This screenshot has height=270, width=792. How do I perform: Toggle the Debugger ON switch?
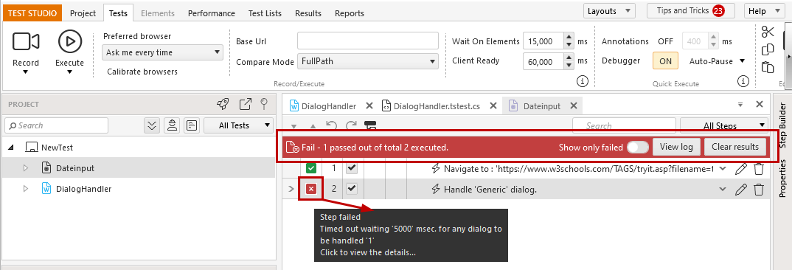point(665,61)
